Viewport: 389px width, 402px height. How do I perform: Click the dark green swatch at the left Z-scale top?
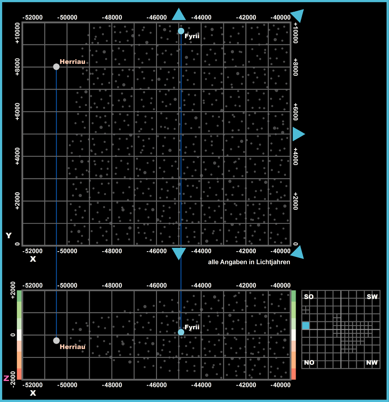pos(19,296)
